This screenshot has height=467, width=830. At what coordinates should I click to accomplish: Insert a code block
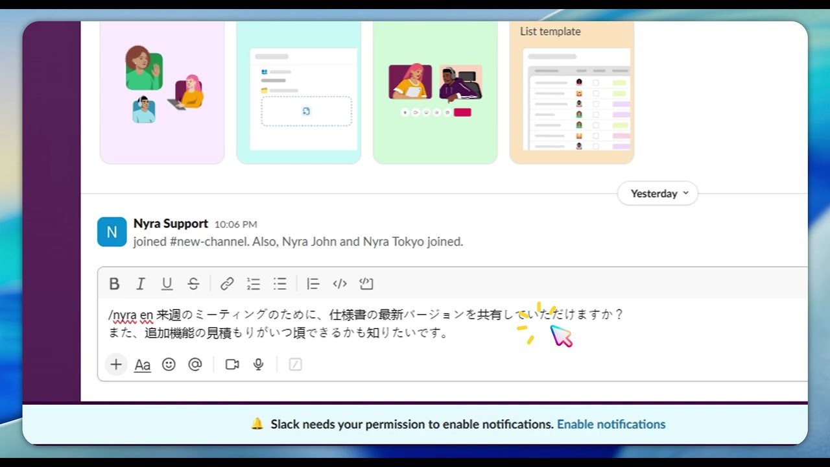tap(366, 283)
